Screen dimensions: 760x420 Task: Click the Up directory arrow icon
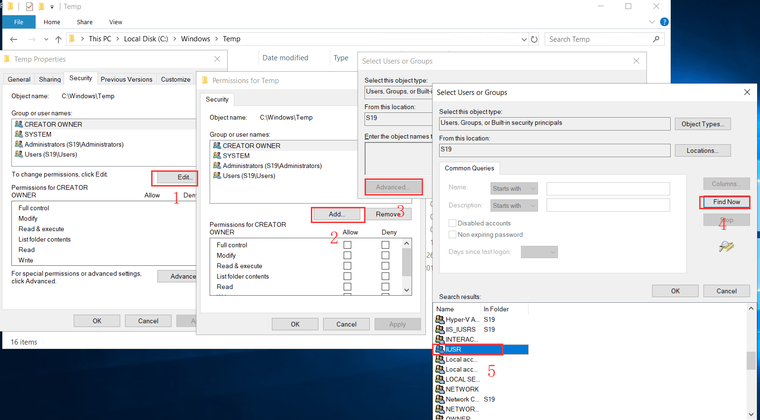pyautogui.click(x=58, y=39)
